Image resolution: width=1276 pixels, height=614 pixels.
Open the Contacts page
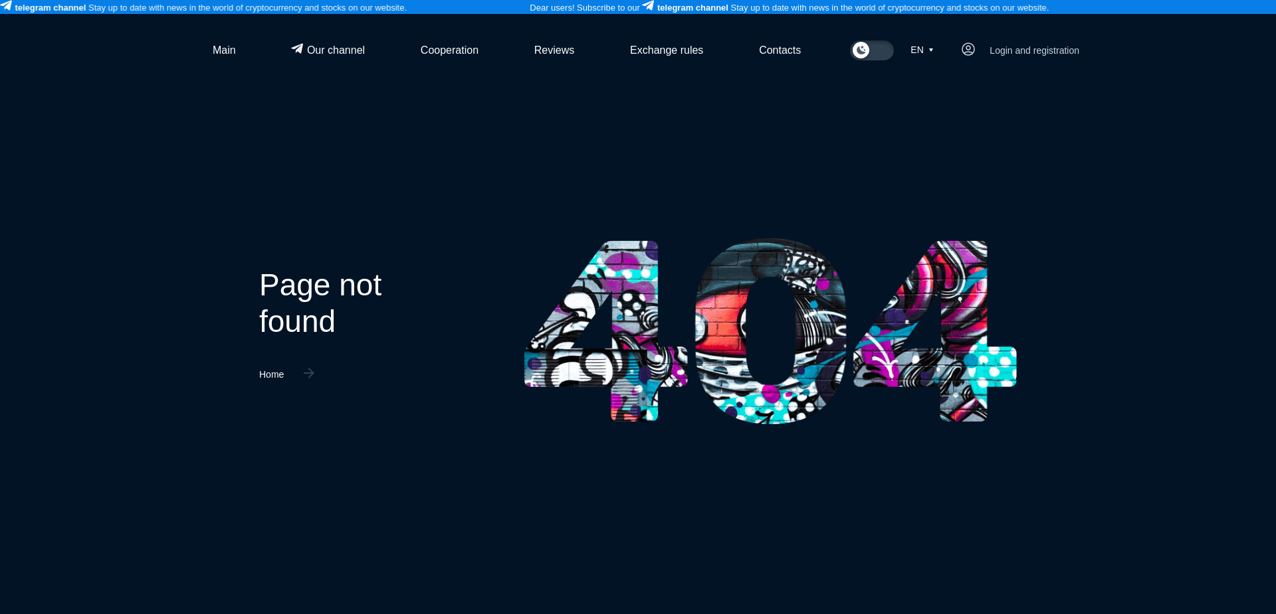tap(780, 50)
